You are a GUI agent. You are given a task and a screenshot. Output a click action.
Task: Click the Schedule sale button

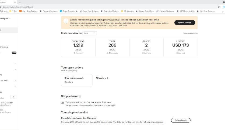point(181,120)
